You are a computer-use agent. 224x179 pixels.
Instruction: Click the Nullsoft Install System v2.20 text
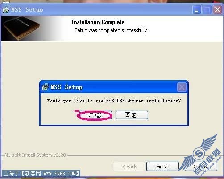(35, 155)
